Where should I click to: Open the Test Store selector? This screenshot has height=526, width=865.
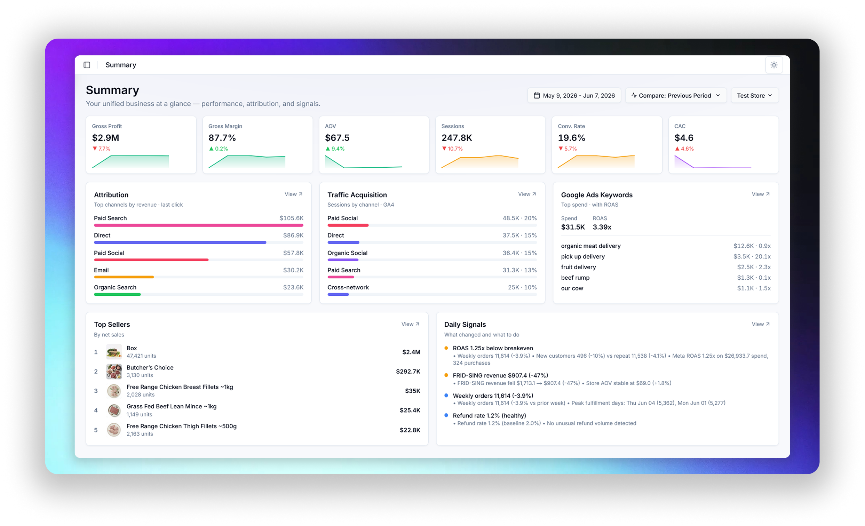click(x=754, y=95)
